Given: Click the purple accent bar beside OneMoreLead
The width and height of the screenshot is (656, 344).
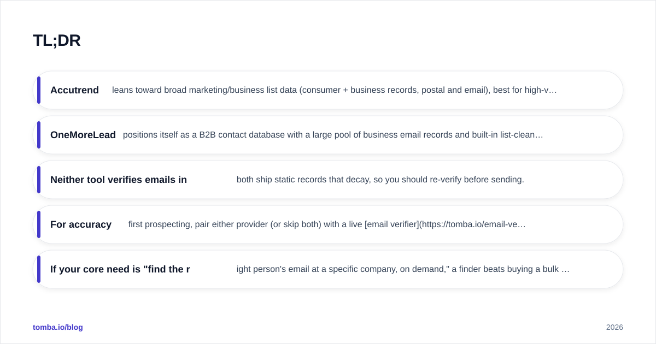Looking at the screenshot, I should (x=39, y=135).
